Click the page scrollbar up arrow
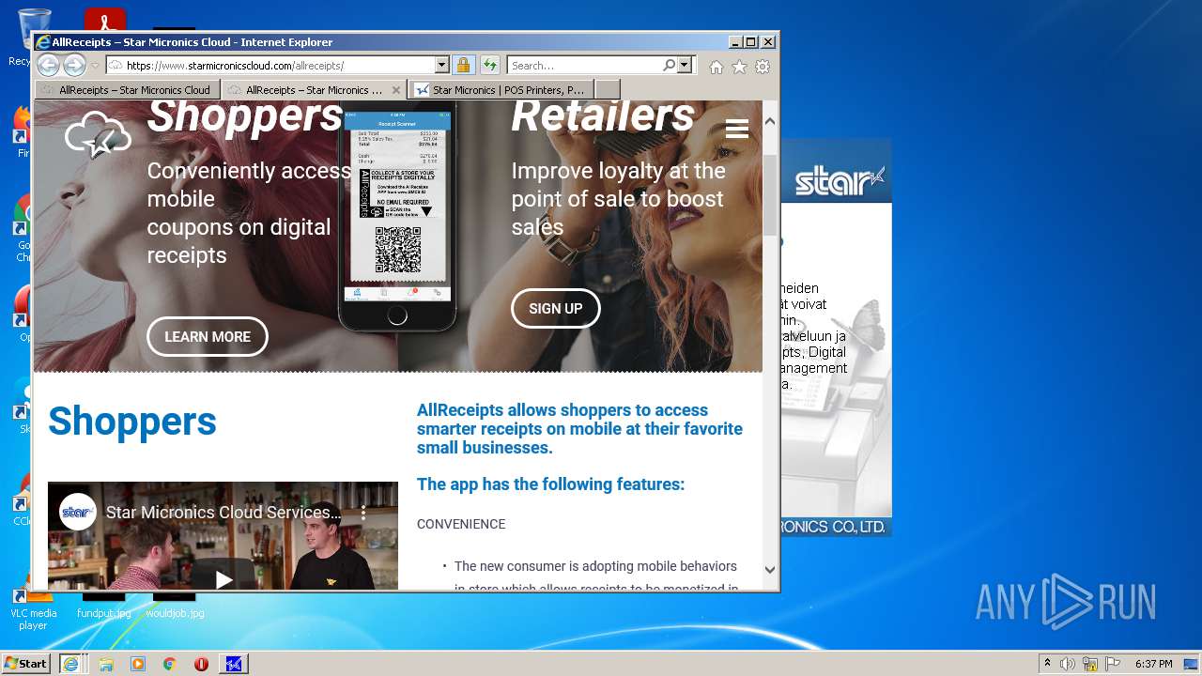 tap(770, 121)
